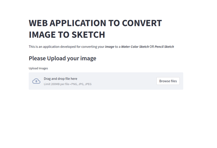Click the "PNG, JPG, JPEG" file types text
Screen dimensions: 217x148
pos(81,84)
